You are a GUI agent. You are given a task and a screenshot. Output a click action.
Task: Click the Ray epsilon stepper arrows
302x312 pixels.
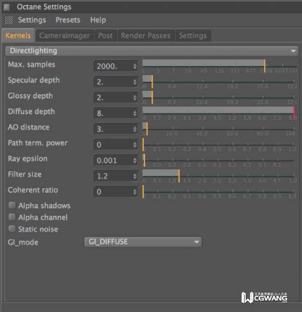click(x=135, y=161)
